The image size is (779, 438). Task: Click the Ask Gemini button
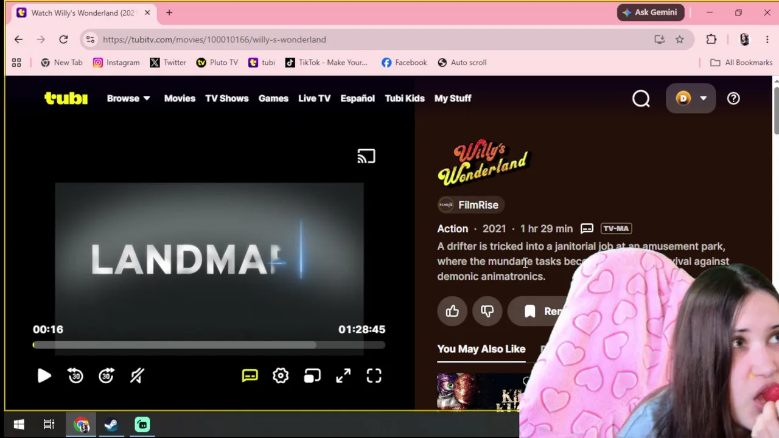(x=651, y=12)
